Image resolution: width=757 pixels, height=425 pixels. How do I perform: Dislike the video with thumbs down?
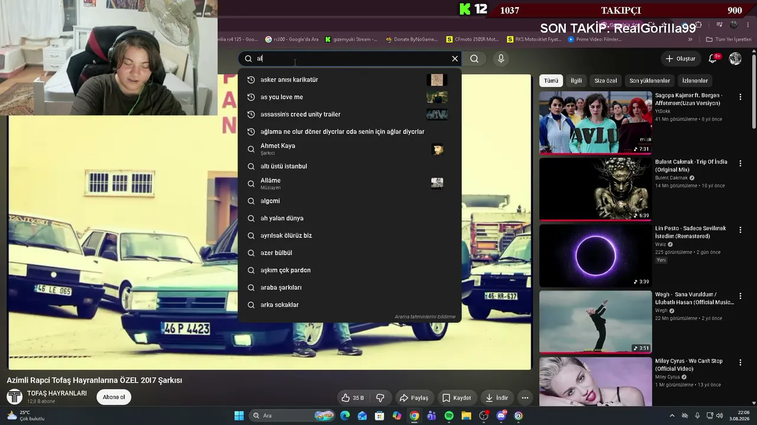pos(380,398)
